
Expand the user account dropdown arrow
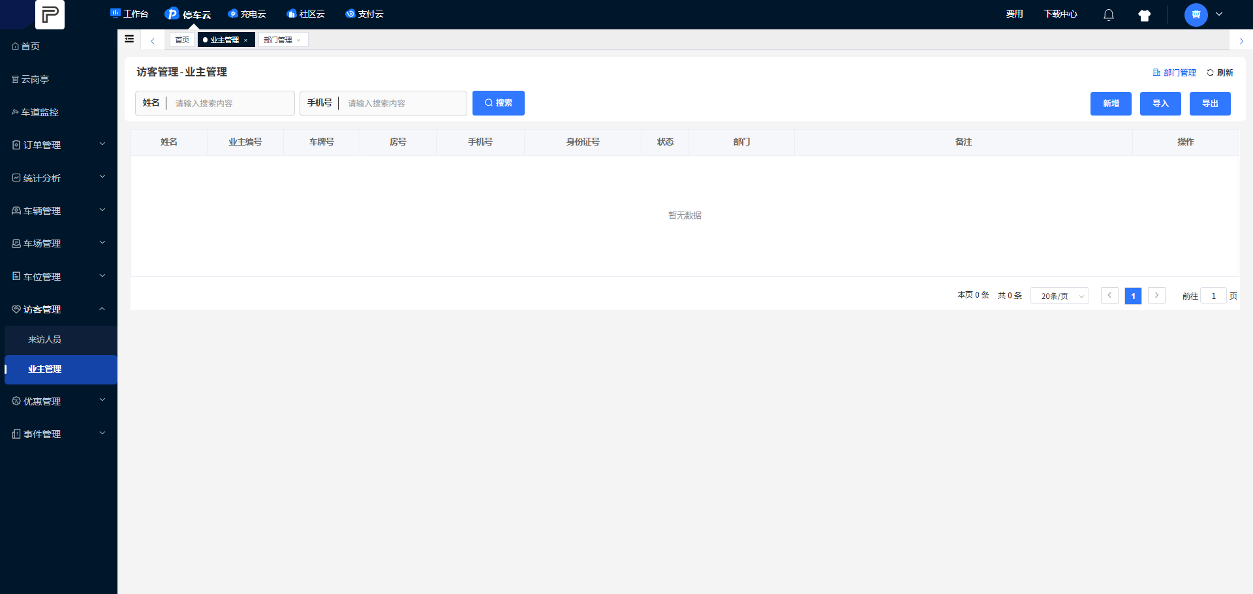coord(1219,14)
